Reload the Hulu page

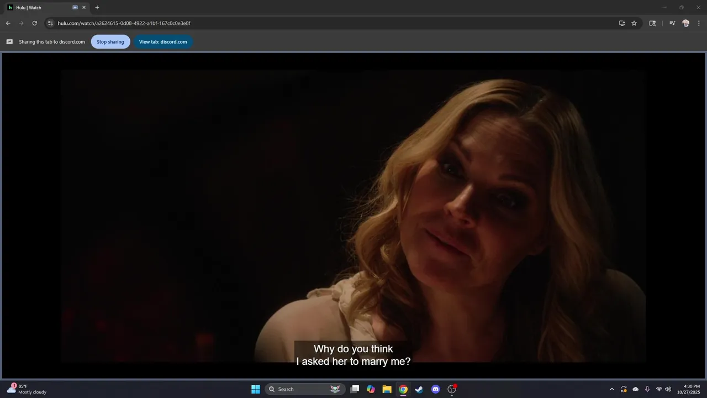(x=34, y=23)
